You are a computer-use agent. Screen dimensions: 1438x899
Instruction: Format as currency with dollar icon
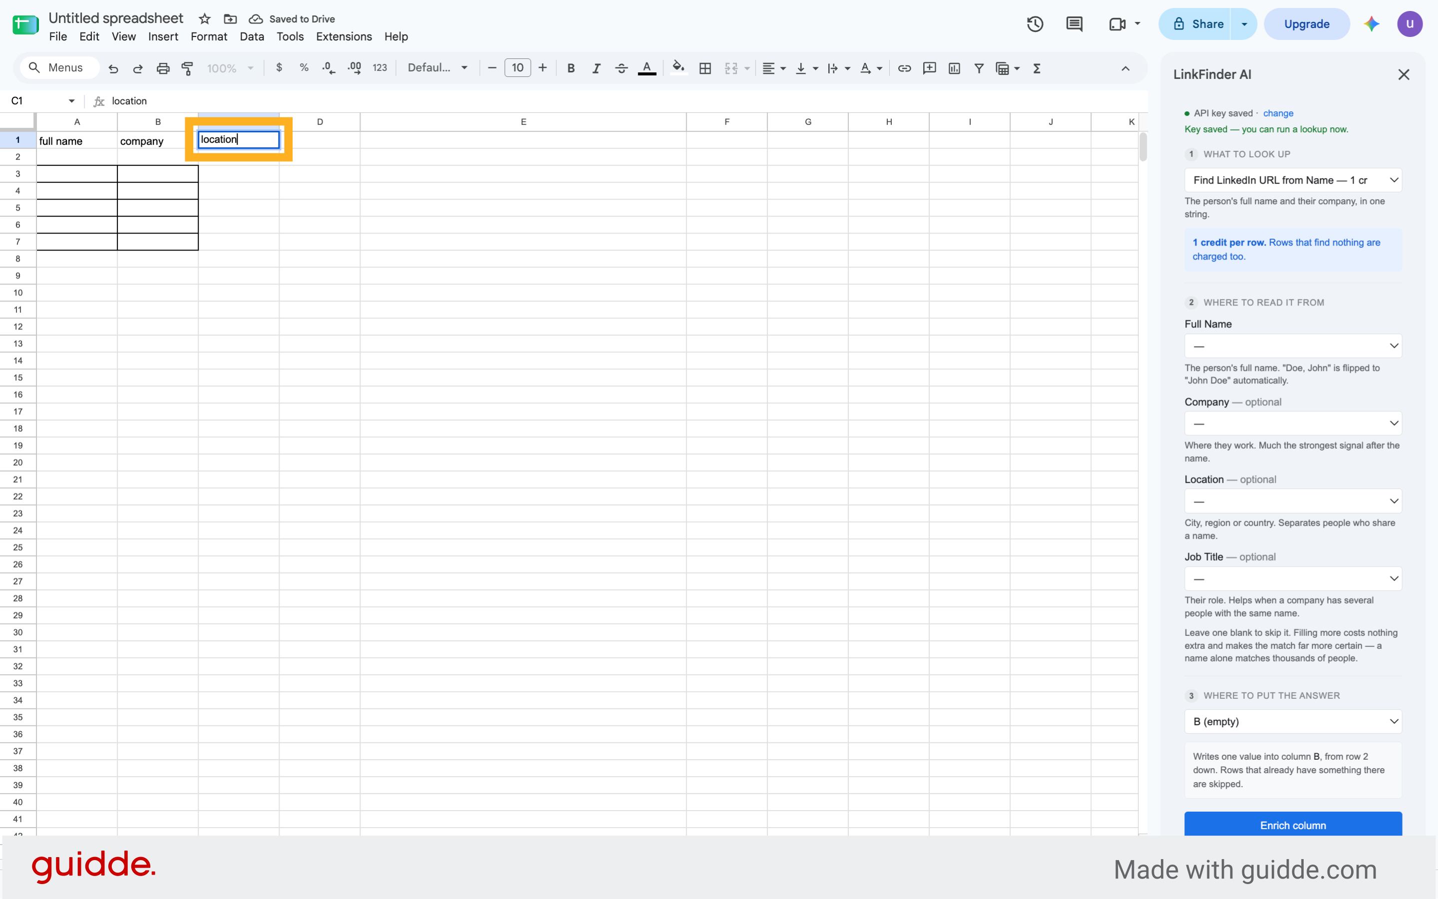coord(279,68)
